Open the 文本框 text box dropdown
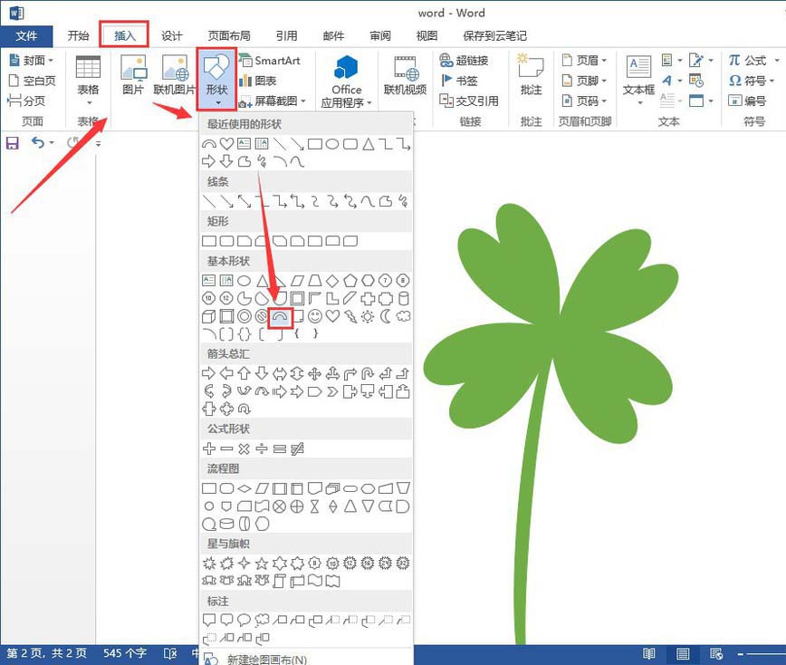The image size is (786, 665). 639,81
